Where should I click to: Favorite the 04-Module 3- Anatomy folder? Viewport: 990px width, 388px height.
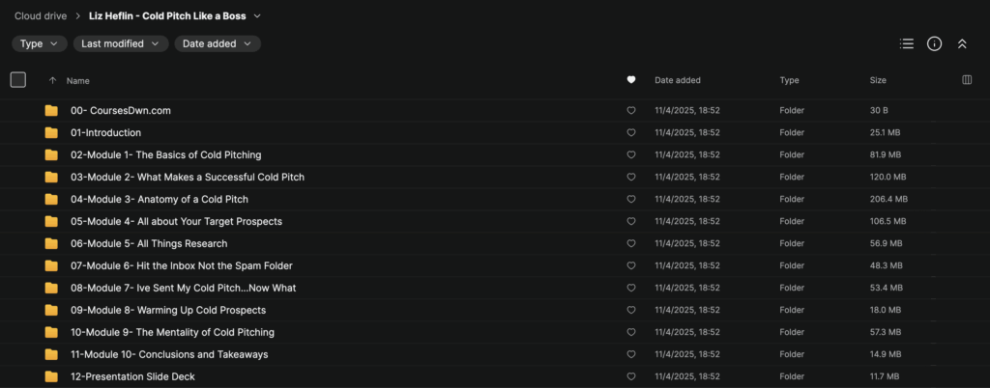[631, 200]
